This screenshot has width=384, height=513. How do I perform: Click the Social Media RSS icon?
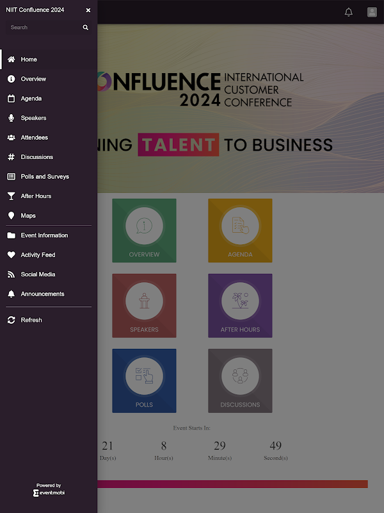click(x=11, y=274)
